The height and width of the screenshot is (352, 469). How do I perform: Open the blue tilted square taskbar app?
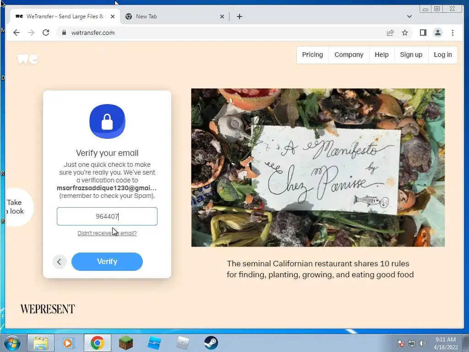click(154, 343)
